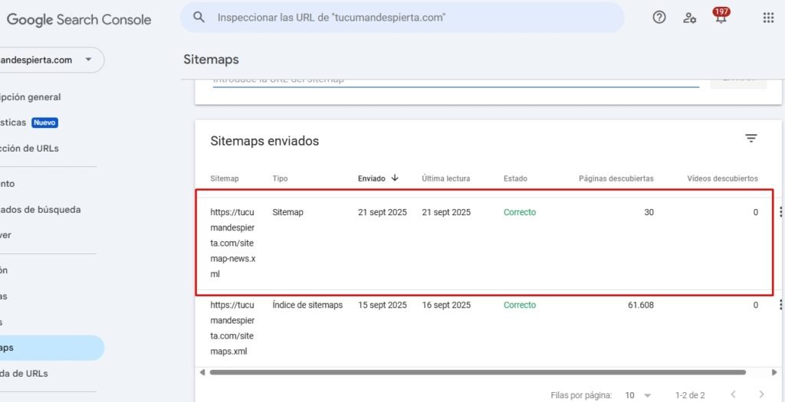Click the horizontal table scrollbar thumb
The image size is (785, 402).
[478, 372]
